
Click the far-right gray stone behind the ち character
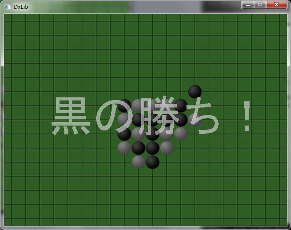tap(195, 120)
